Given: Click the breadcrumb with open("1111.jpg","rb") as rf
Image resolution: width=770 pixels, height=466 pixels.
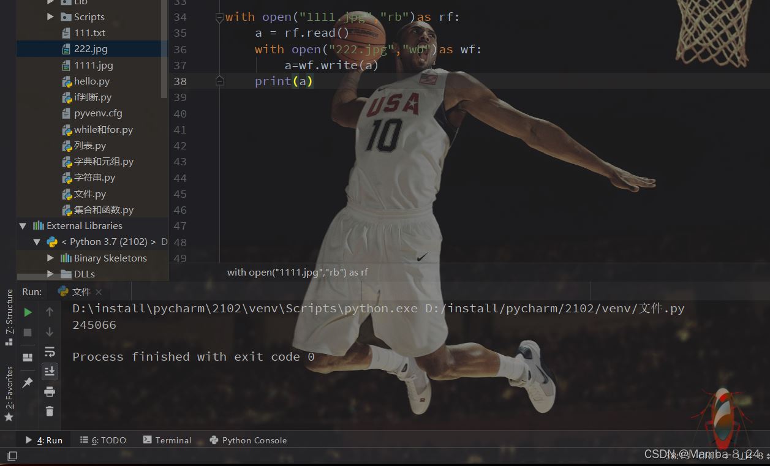Looking at the screenshot, I should tap(297, 272).
